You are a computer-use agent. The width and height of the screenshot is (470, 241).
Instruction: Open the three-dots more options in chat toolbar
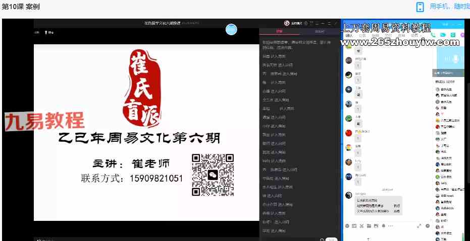(x=390, y=225)
